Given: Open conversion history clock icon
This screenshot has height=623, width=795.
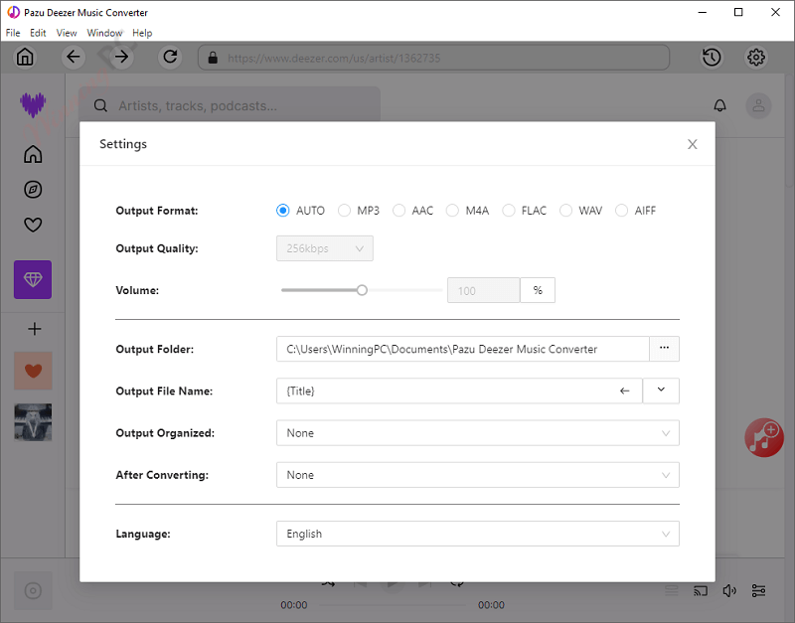Looking at the screenshot, I should (712, 58).
